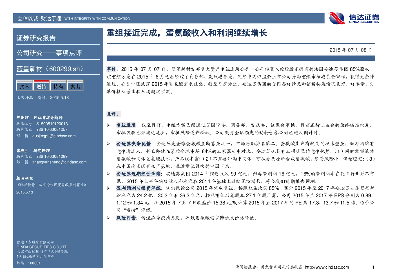This screenshot has width=395, height=279.
Task: Click analyst name 郭荆璞
Action: 23,118
